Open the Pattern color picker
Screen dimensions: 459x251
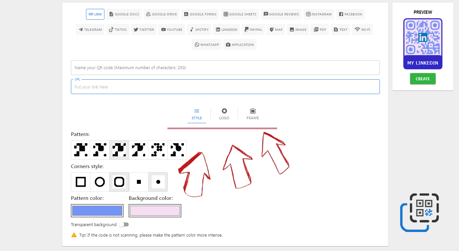tap(97, 211)
